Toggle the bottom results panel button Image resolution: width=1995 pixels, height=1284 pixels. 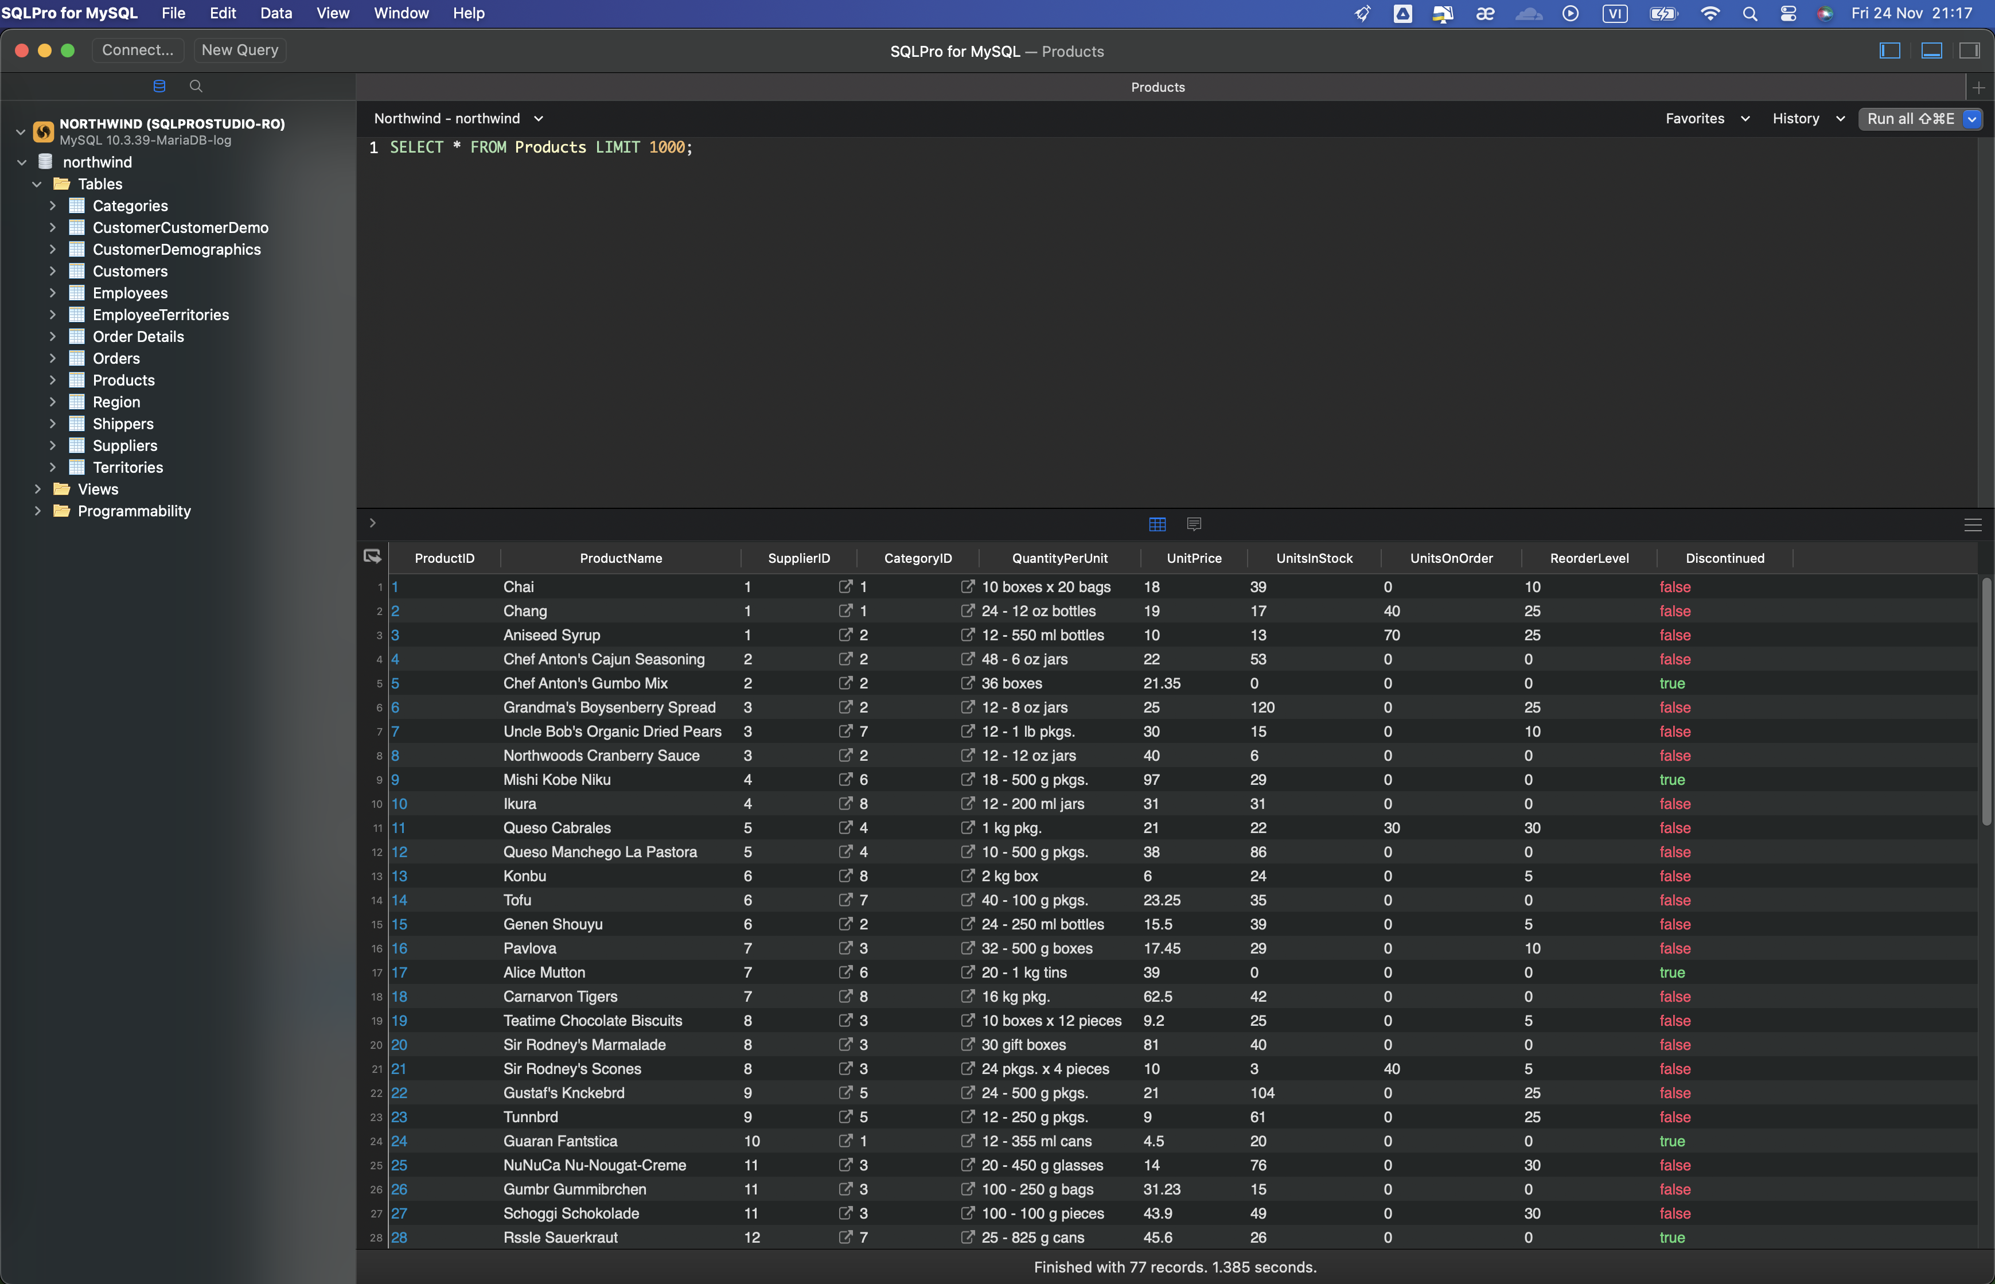pos(1931,51)
